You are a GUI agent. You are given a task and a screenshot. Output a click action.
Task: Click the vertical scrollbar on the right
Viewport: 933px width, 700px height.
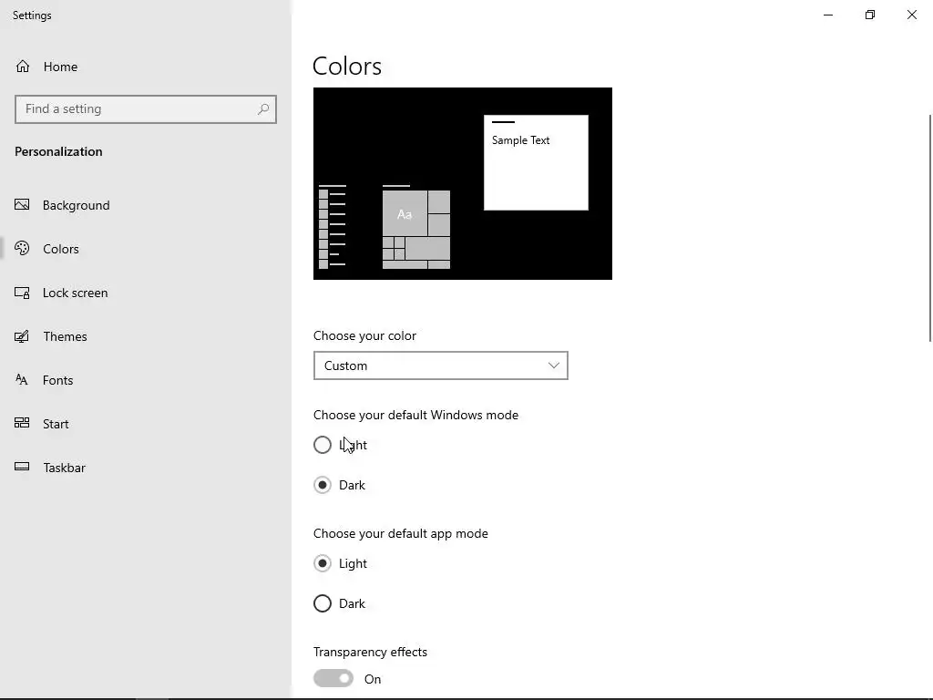[x=929, y=228]
